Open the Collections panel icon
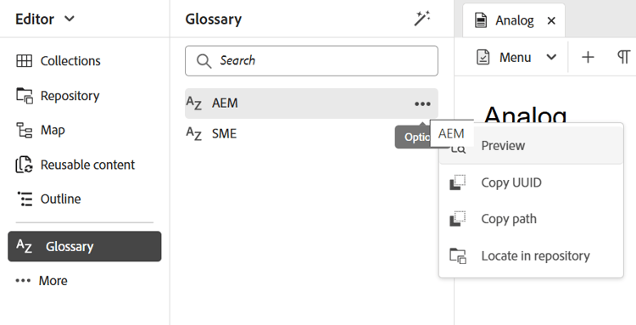Screen dimensions: 636x325 pyautogui.click(x=24, y=61)
